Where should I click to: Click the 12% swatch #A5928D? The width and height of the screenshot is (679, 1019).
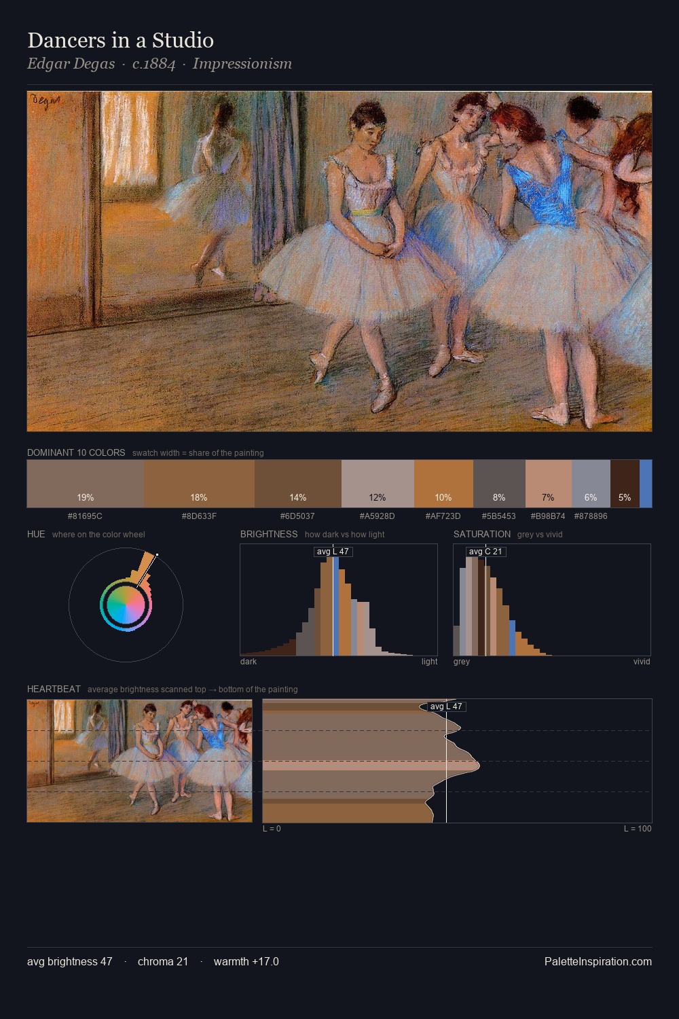coord(378,484)
